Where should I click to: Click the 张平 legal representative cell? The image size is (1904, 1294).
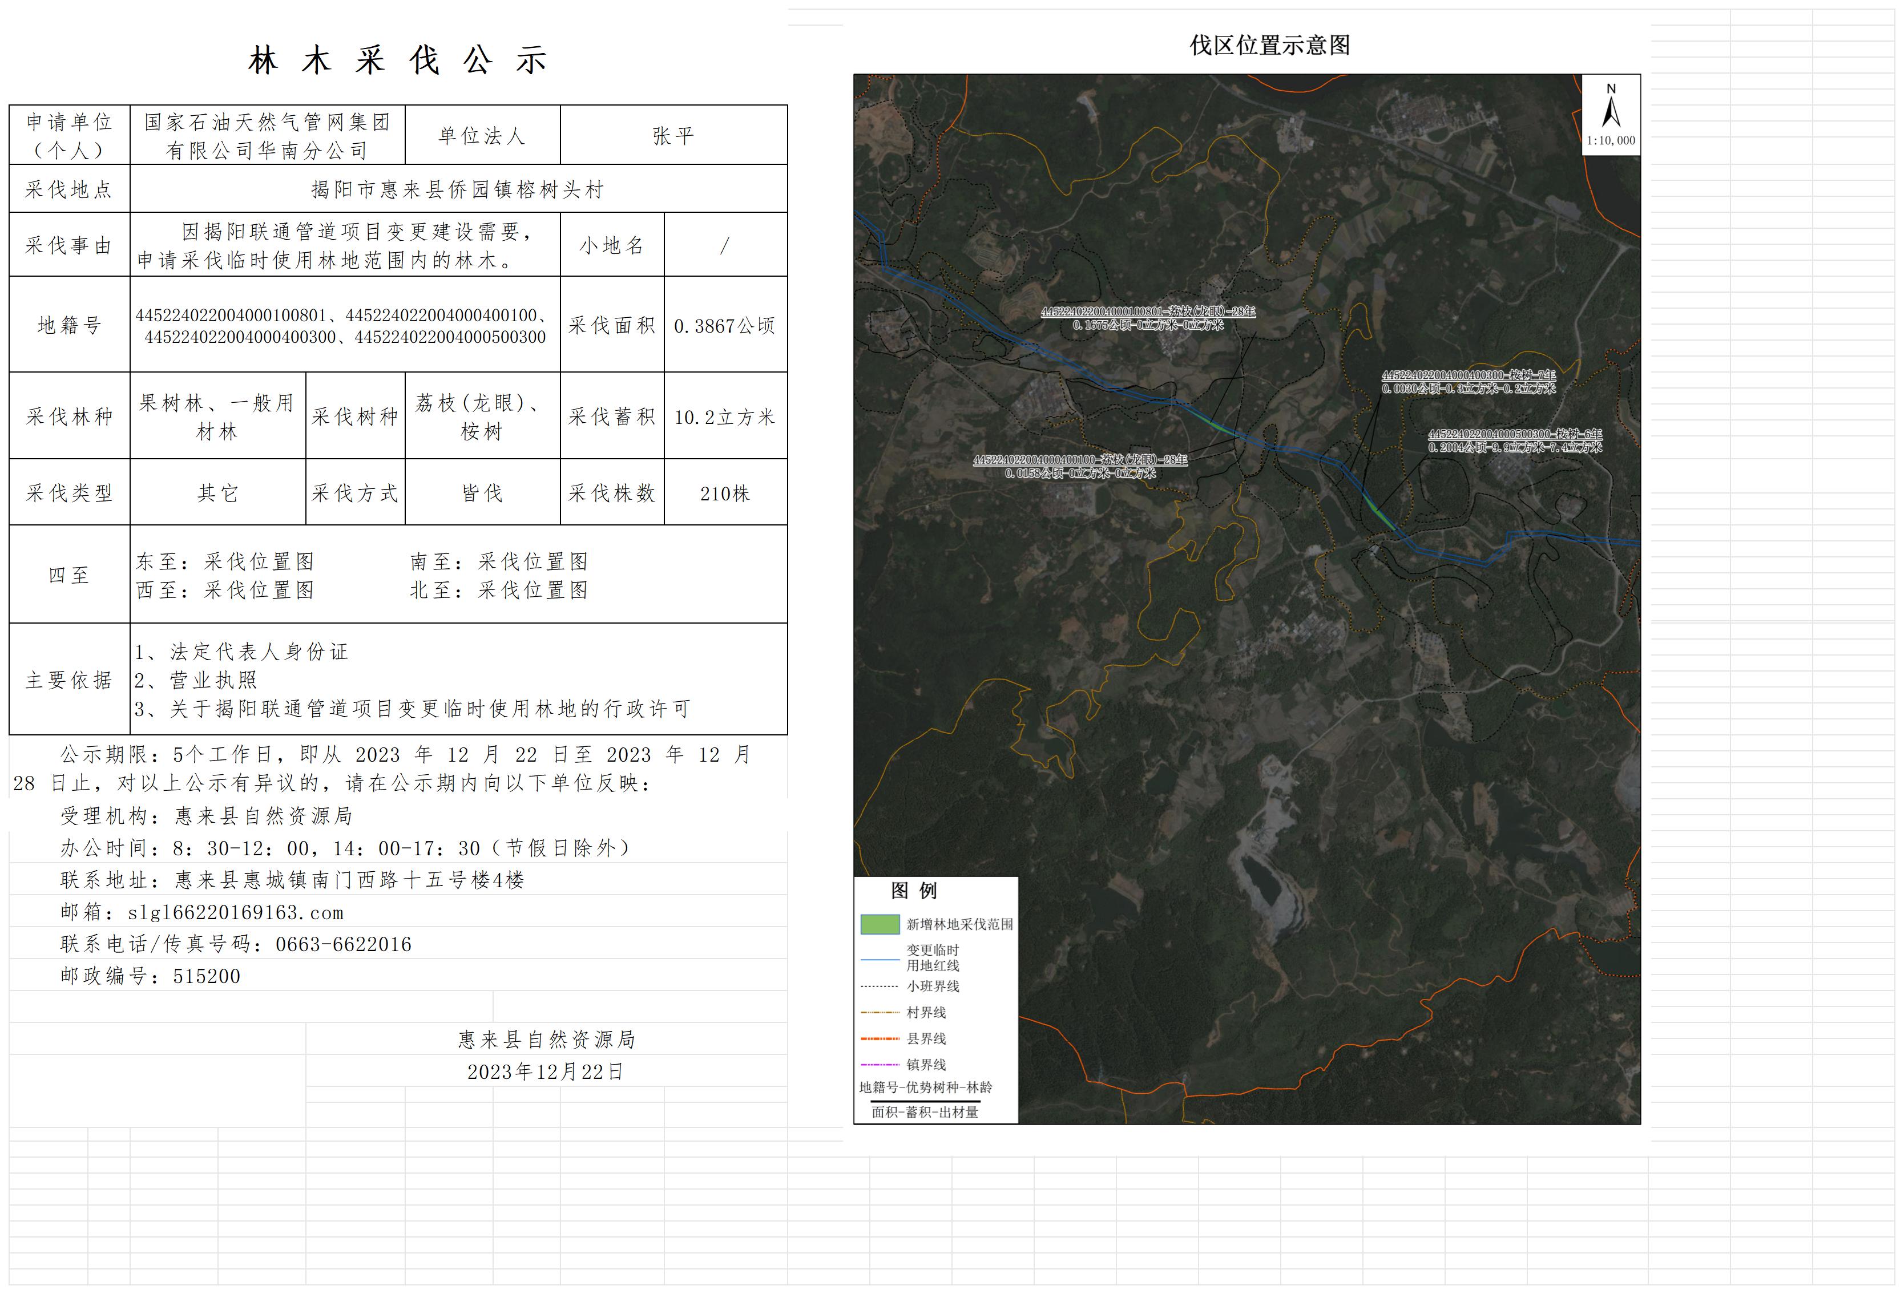click(x=673, y=136)
